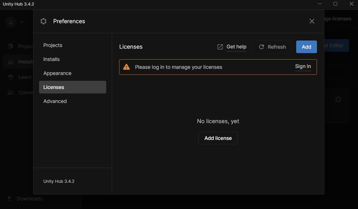358x209 pixels.
Task: Select the Licenses preferences entry
Action: [54, 87]
